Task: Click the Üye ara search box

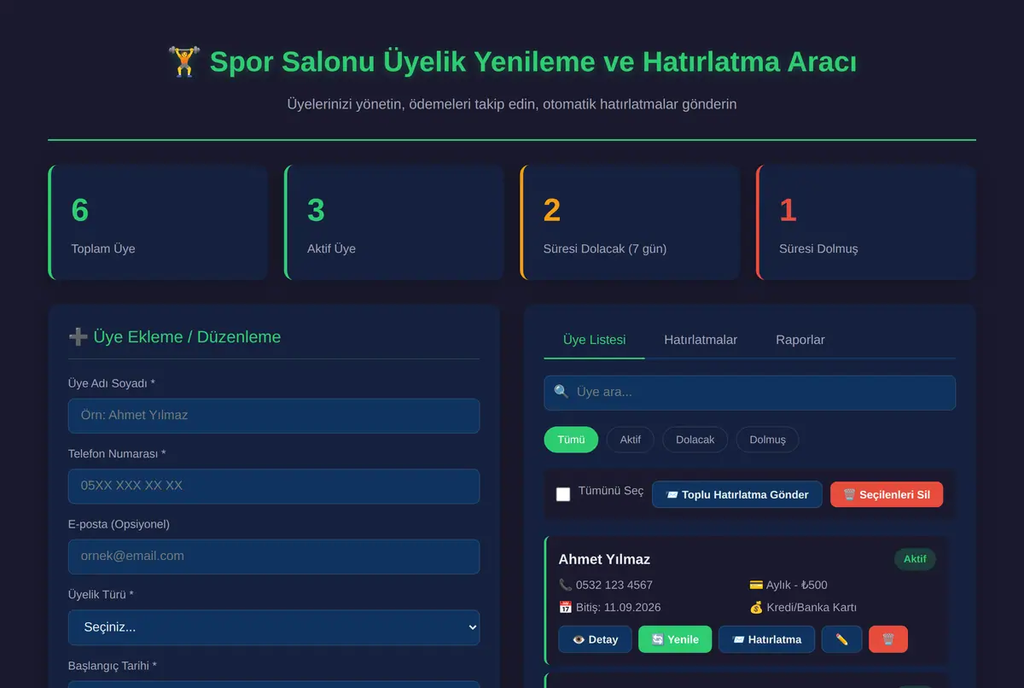Action: tap(750, 393)
